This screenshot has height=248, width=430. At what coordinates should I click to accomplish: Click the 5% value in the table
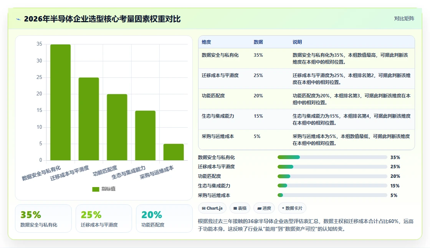(x=257, y=136)
